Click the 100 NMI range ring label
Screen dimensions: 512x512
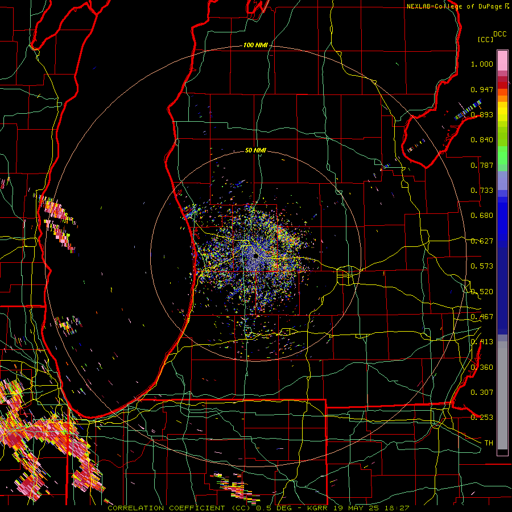point(255,45)
